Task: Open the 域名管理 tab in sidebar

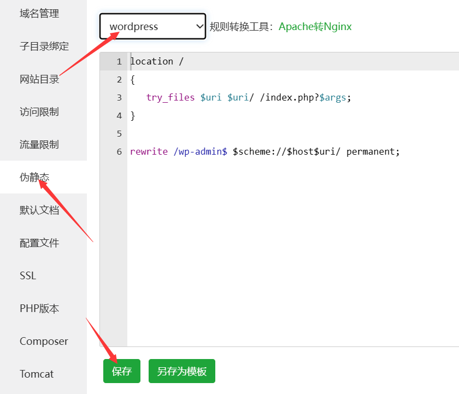Action: pos(39,14)
